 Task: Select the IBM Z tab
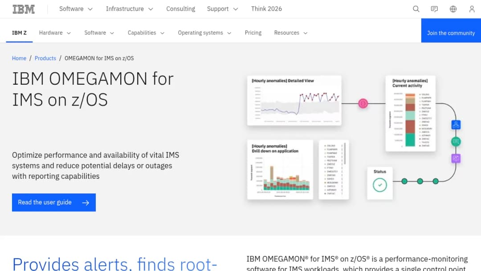pos(19,33)
